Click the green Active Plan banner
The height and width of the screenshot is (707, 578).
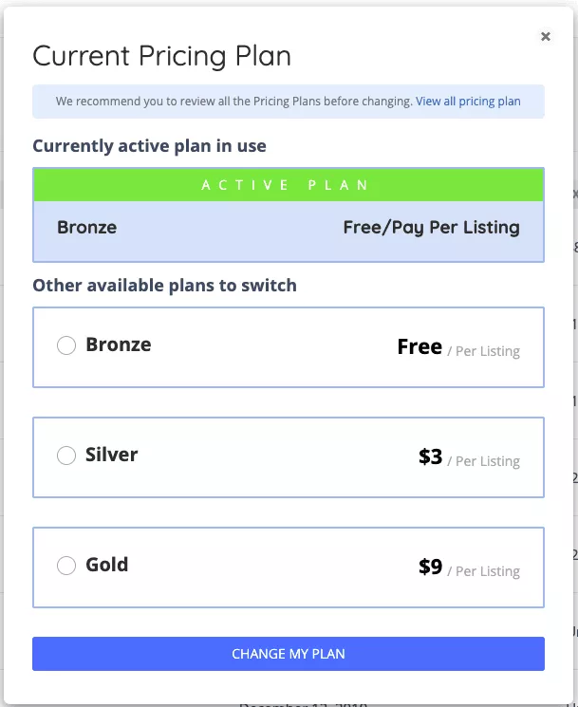point(288,185)
